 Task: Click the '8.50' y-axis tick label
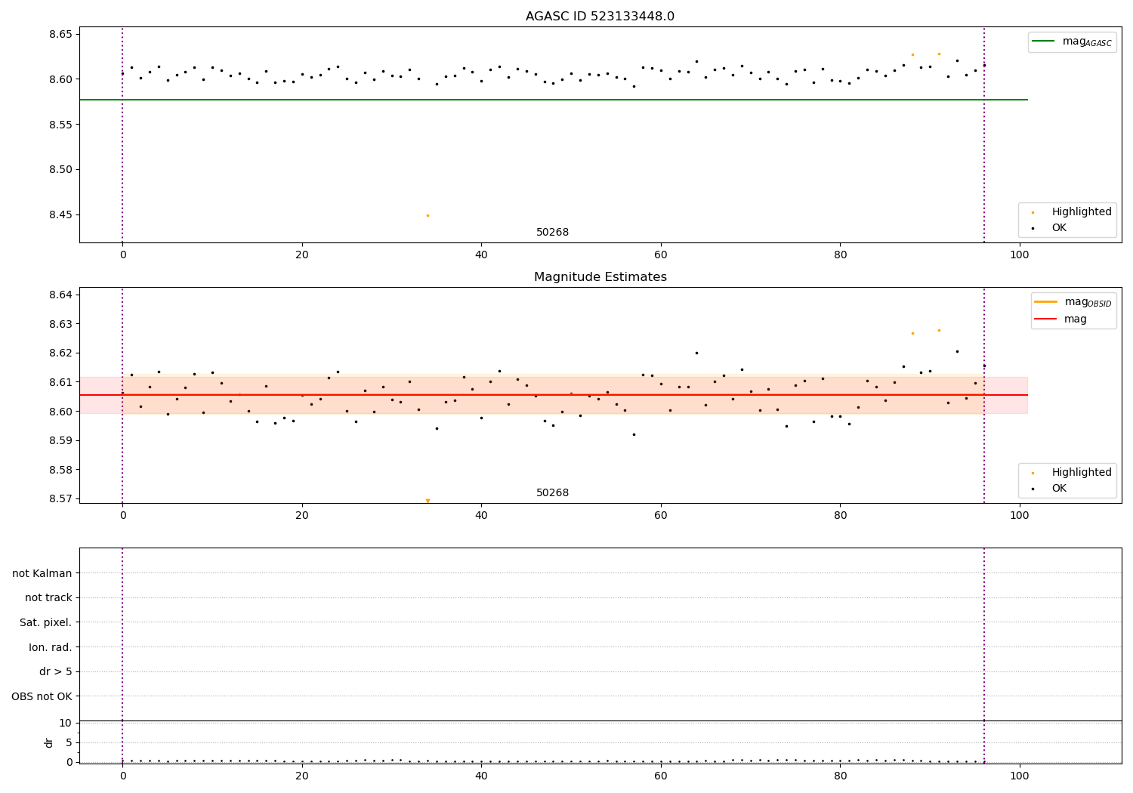pos(60,170)
